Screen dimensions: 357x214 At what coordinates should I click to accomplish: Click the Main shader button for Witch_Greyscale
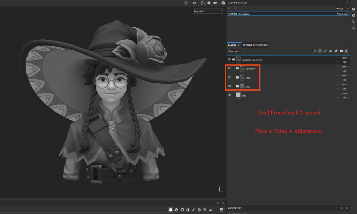pyautogui.click(x=343, y=14)
